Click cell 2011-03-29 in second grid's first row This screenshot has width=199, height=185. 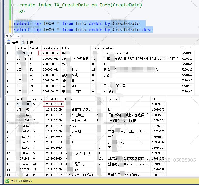tap(53, 104)
